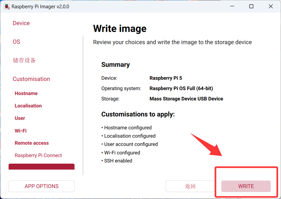Viewport: 281px width, 199px height.
Task: Click the 'Raspberry Pi 5' device value
Action: [x=166, y=78]
